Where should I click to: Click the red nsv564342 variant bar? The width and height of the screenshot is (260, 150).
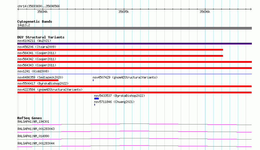point(134,62)
